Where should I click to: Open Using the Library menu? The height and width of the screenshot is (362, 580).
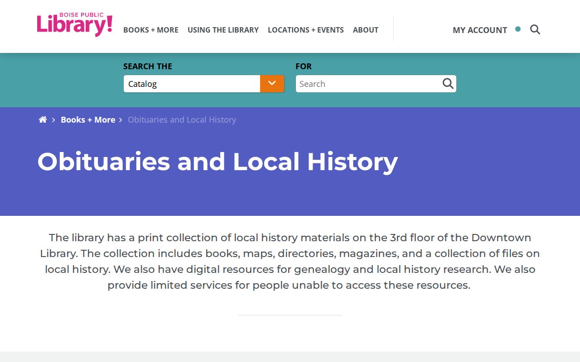(x=223, y=30)
